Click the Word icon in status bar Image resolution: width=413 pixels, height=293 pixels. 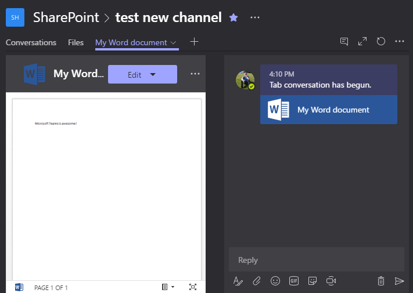tap(19, 287)
